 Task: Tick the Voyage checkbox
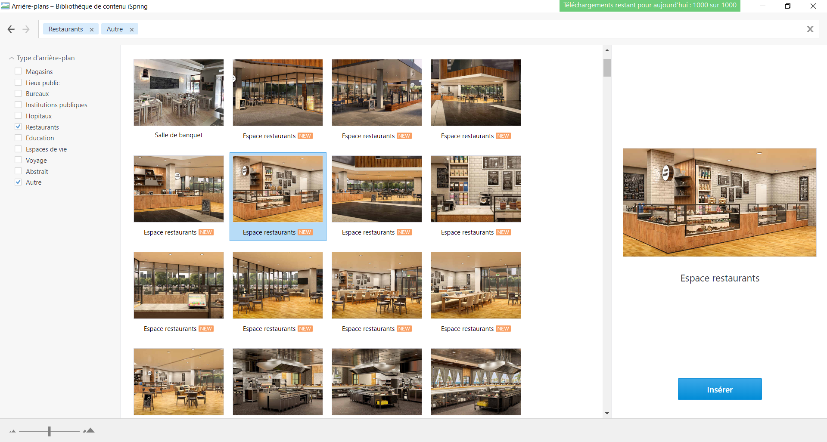point(18,160)
